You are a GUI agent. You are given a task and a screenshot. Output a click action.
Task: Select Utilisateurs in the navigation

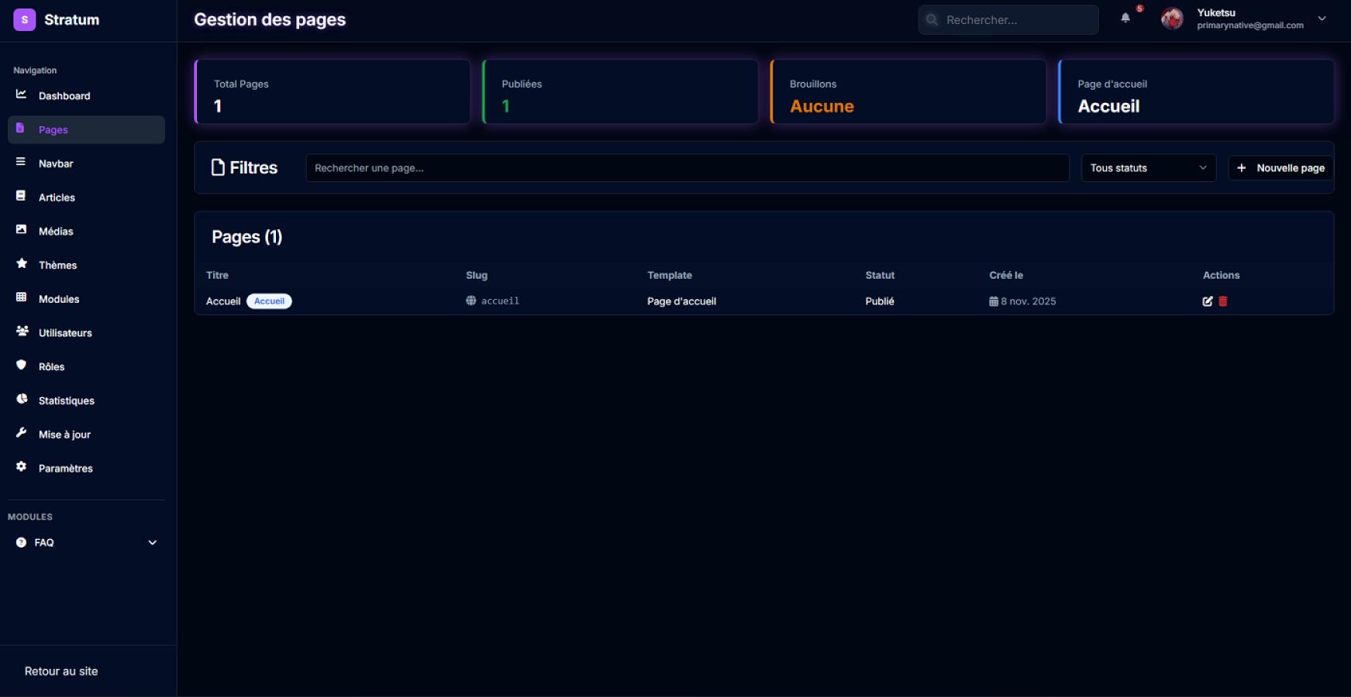65,333
